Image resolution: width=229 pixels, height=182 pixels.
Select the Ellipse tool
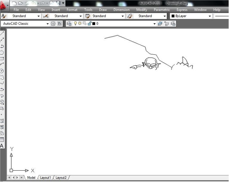(x=2, y=89)
